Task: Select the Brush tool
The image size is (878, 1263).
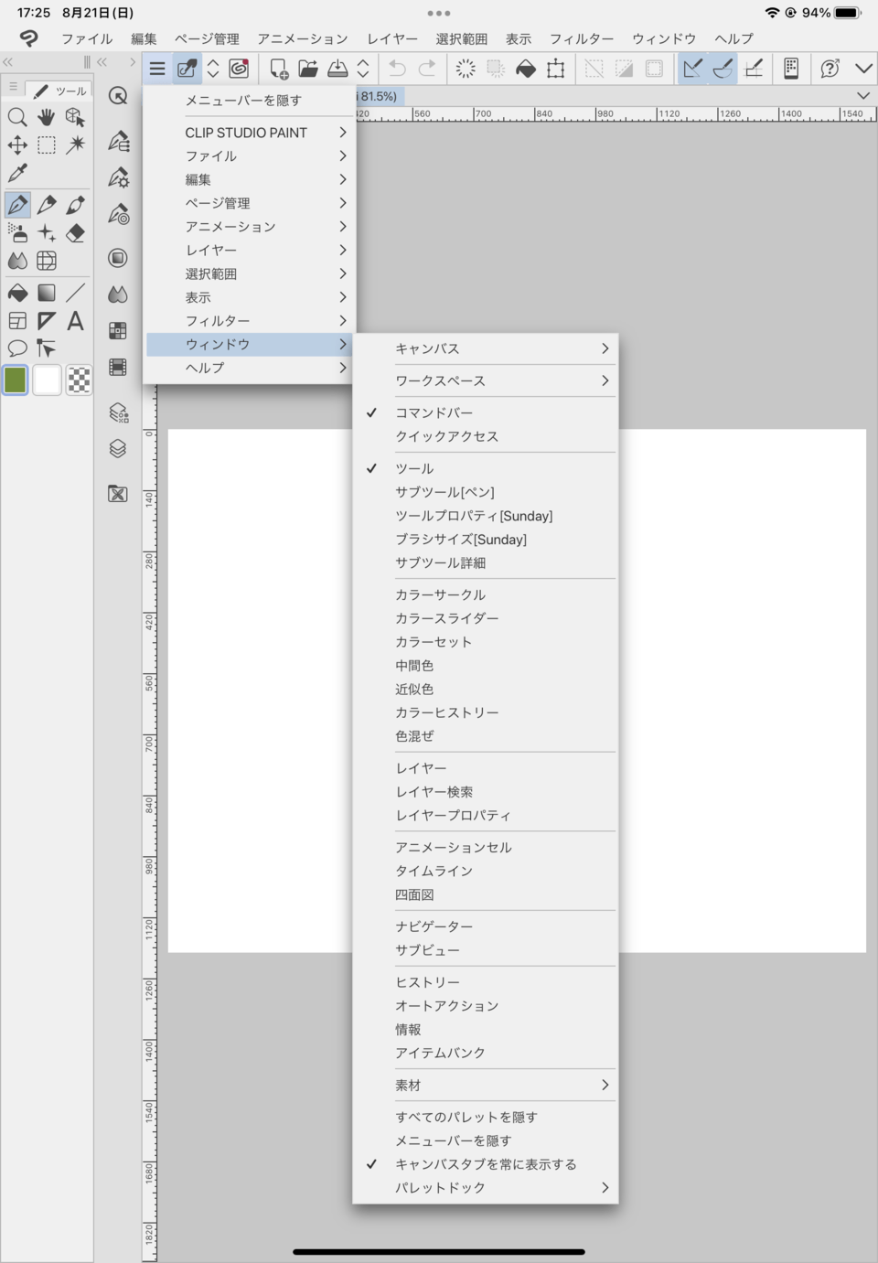Action: point(76,205)
